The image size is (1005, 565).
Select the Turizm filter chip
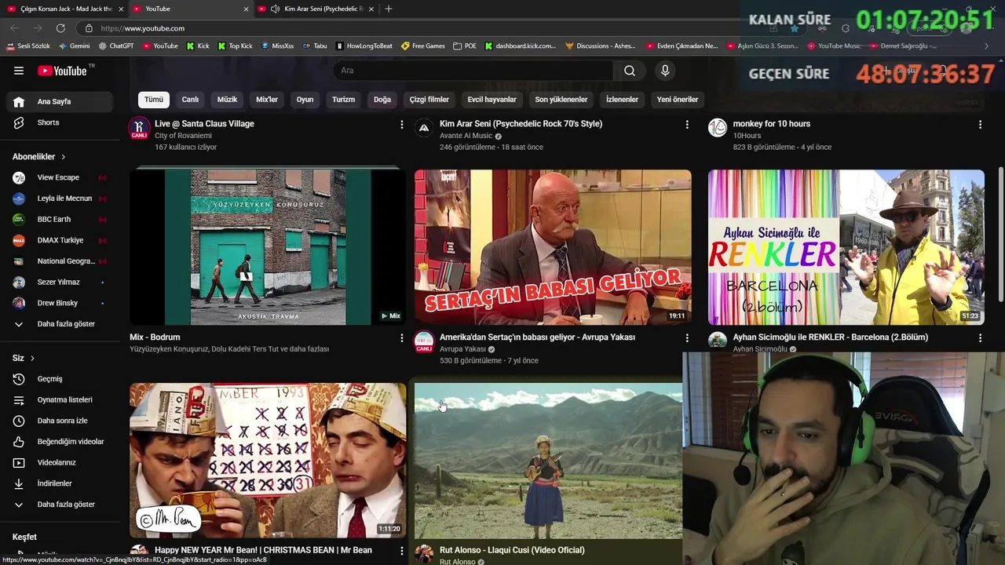(x=343, y=100)
